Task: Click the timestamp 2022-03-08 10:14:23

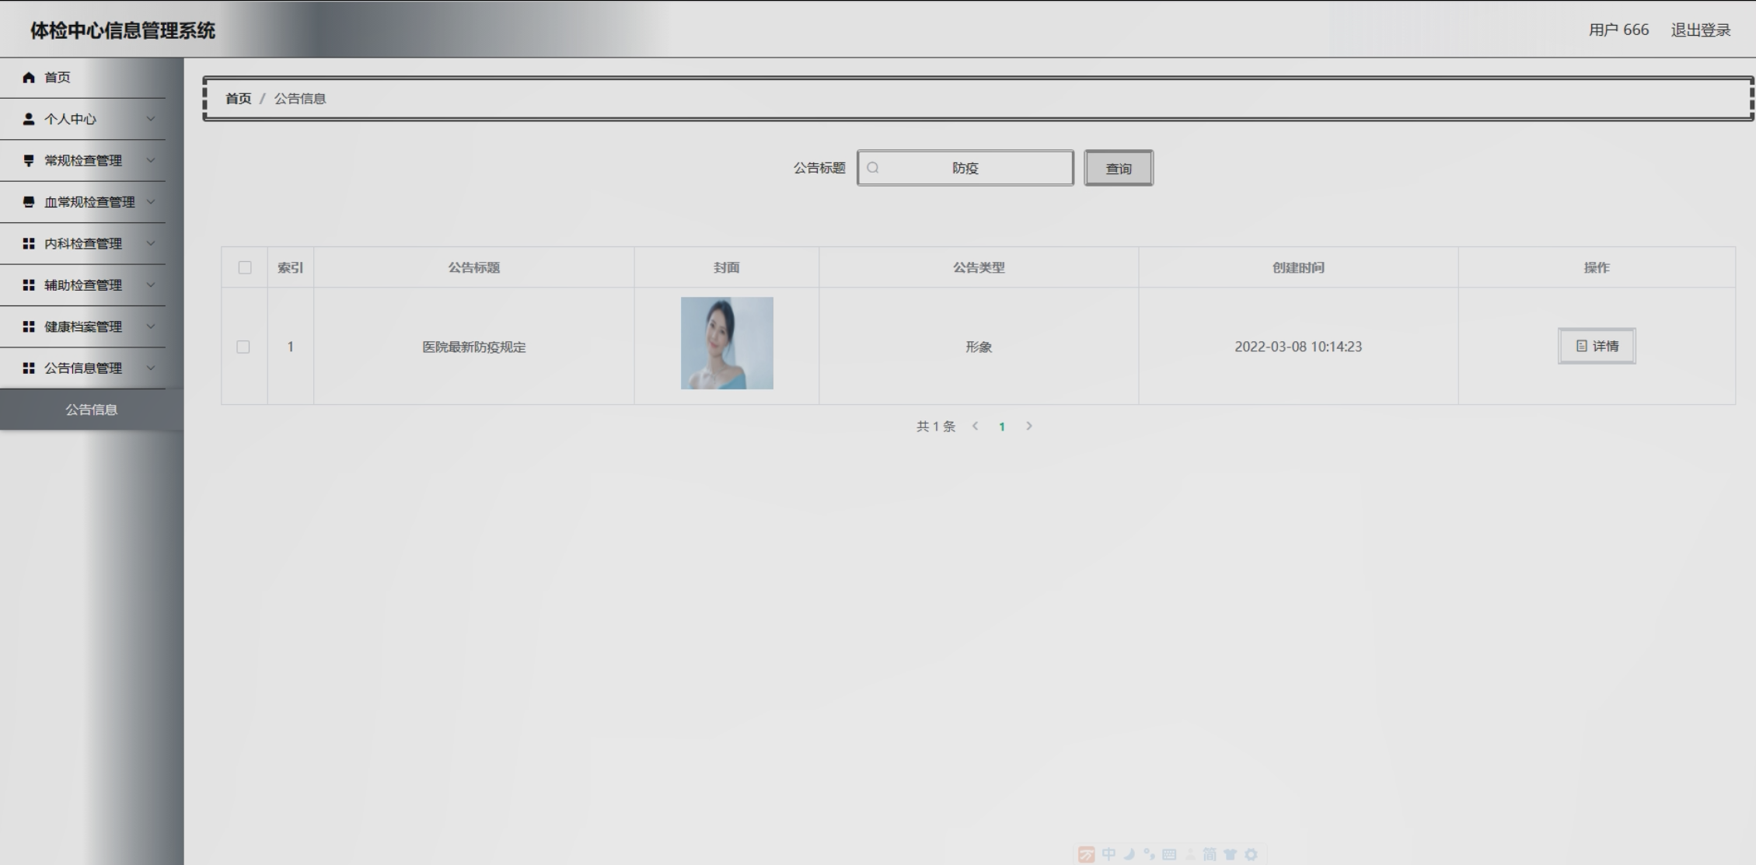Action: tap(1298, 347)
